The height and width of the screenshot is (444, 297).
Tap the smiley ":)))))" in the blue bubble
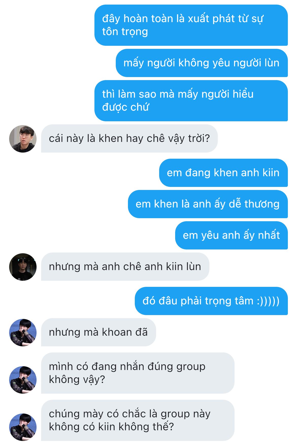268,301
